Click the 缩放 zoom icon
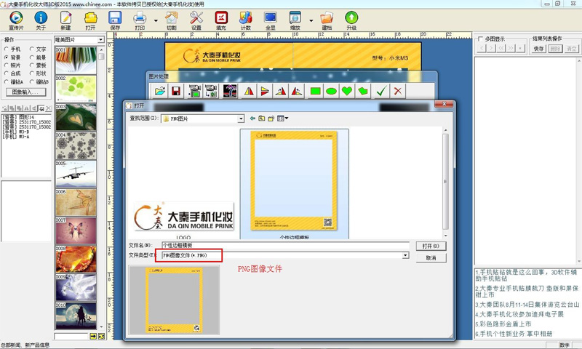 click(x=295, y=17)
